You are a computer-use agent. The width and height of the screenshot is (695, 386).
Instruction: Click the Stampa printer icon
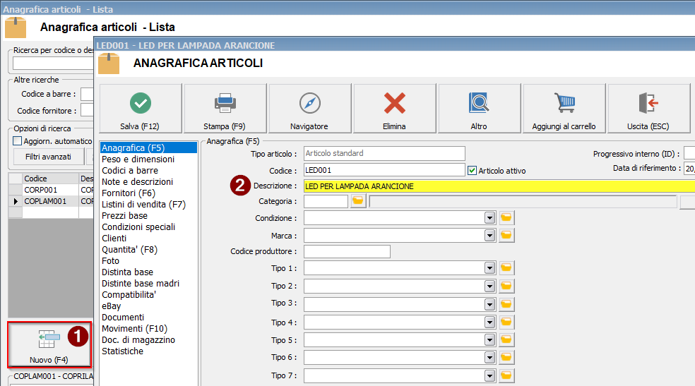pos(225,103)
